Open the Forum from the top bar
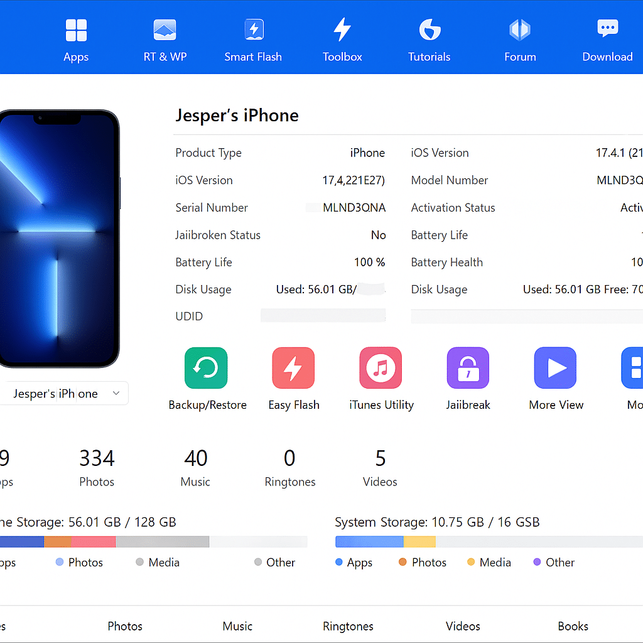 point(520,38)
